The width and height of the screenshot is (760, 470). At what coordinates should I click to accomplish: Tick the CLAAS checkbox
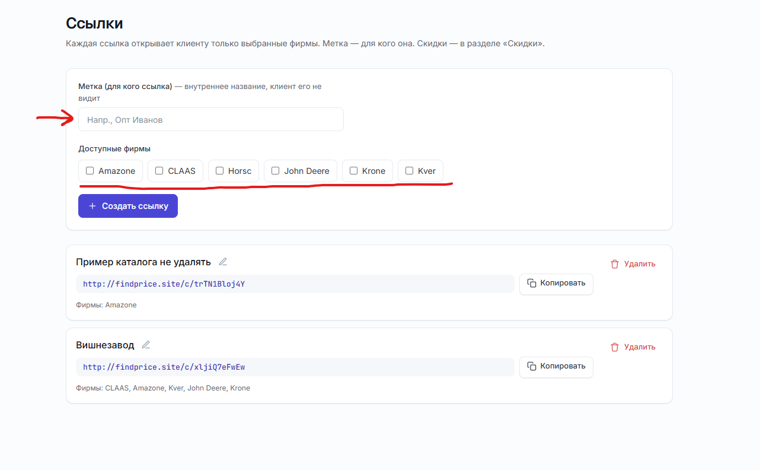click(159, 171)
